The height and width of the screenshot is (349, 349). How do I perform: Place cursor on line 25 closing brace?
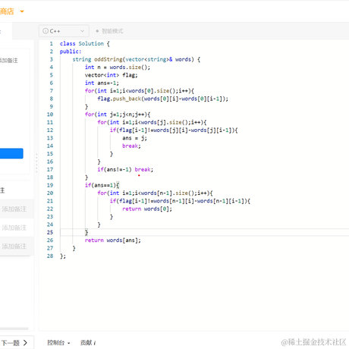click(86, 232)
